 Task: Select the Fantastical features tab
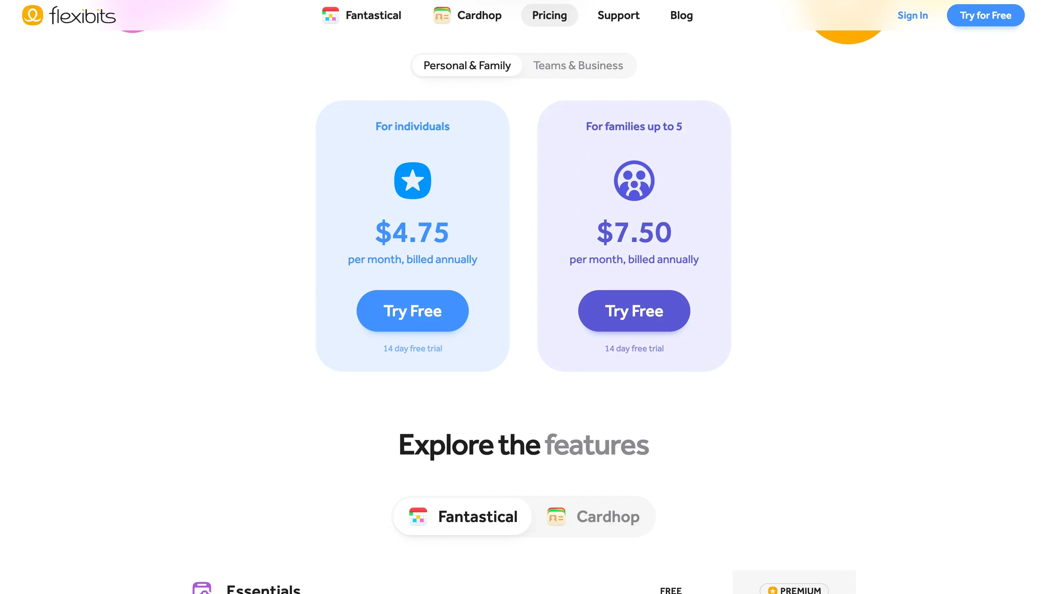(463, 516)
